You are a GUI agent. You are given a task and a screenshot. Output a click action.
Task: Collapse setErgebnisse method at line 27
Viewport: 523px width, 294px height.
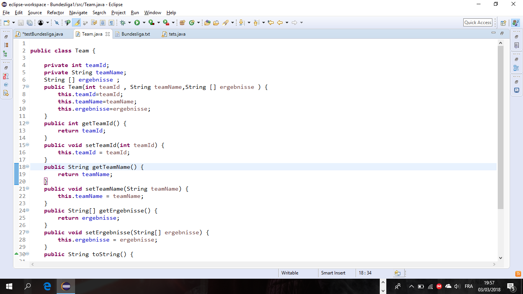[x=28, y=232]
